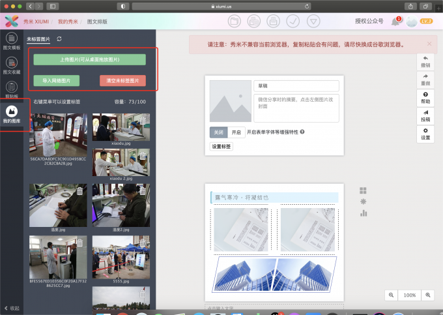Screen dimensions: 443x315
Task: Expand the downward triangle menu in top toolbar
Action: [313, 21]
